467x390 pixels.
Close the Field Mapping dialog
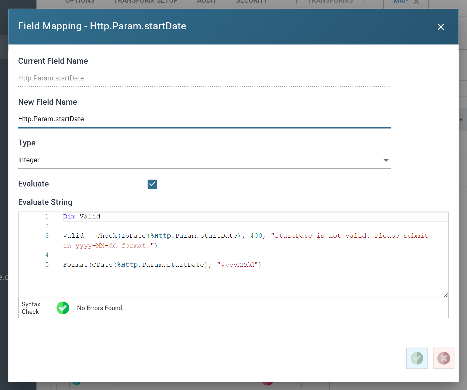[441, 27]
